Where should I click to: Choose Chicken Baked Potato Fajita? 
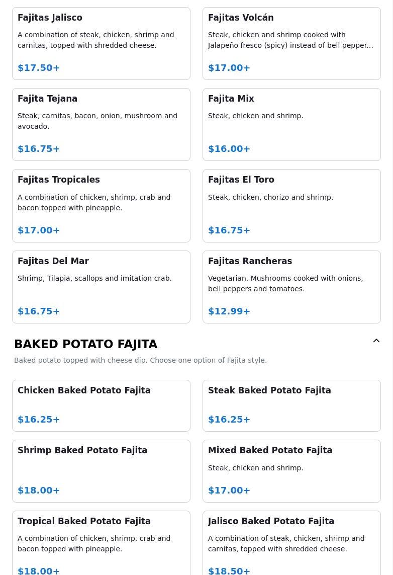[101, 405]
